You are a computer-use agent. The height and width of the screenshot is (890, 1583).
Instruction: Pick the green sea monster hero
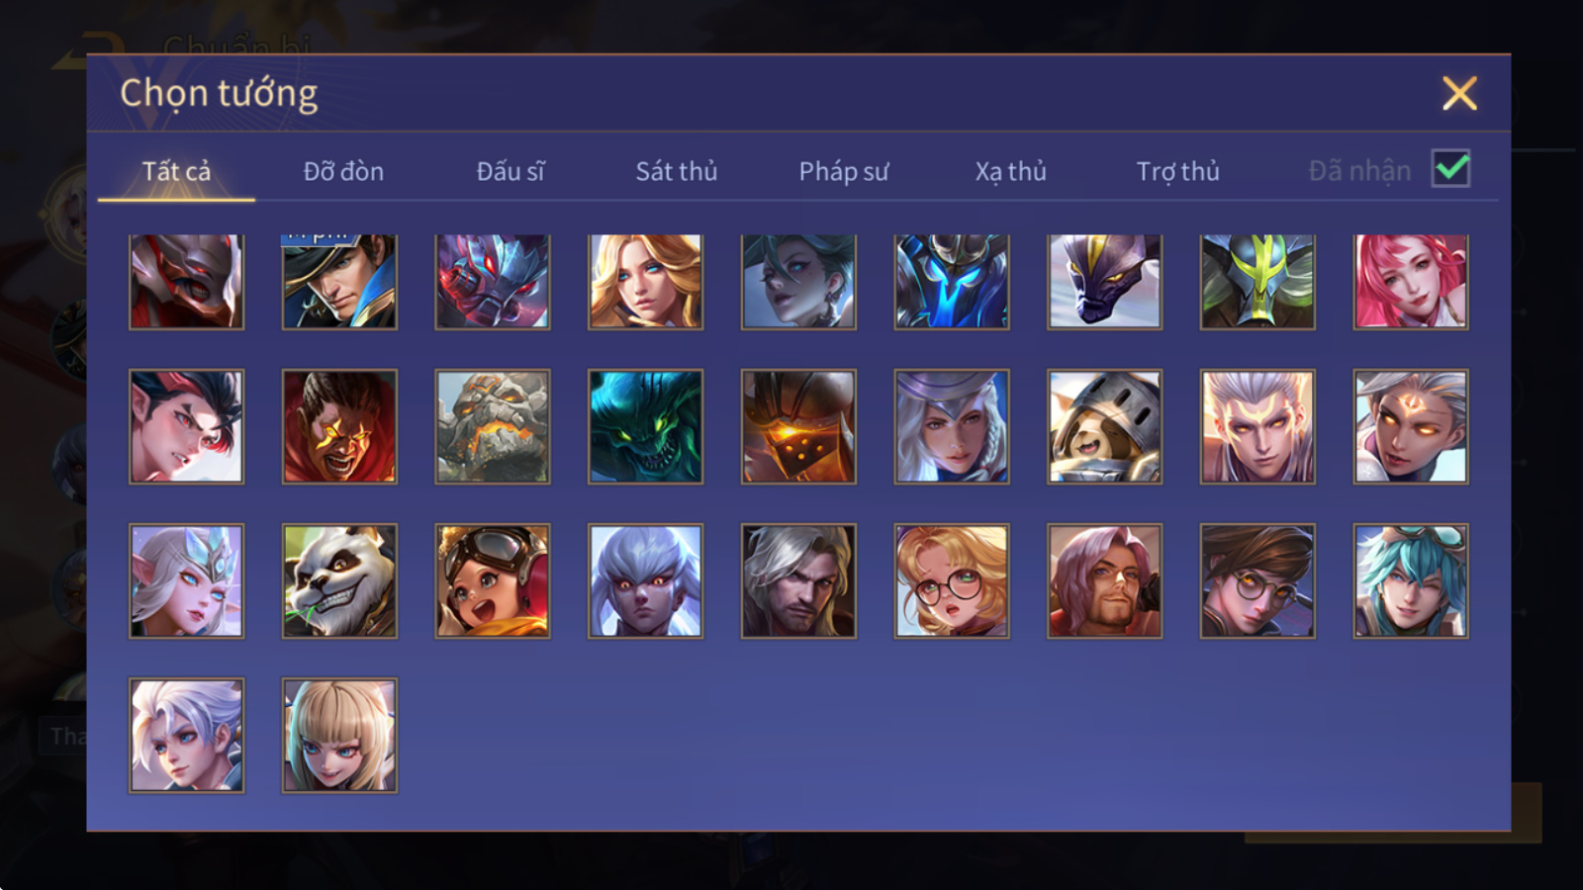(645, 426)
